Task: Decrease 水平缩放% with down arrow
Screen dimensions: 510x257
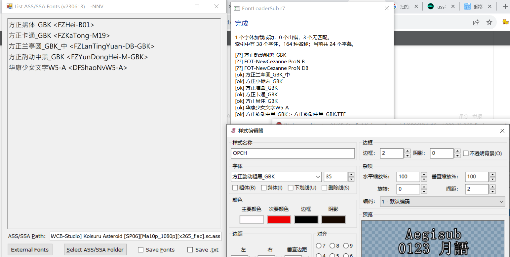Action: click(424, 179)
